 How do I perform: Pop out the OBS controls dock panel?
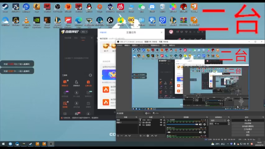point(263,117)
